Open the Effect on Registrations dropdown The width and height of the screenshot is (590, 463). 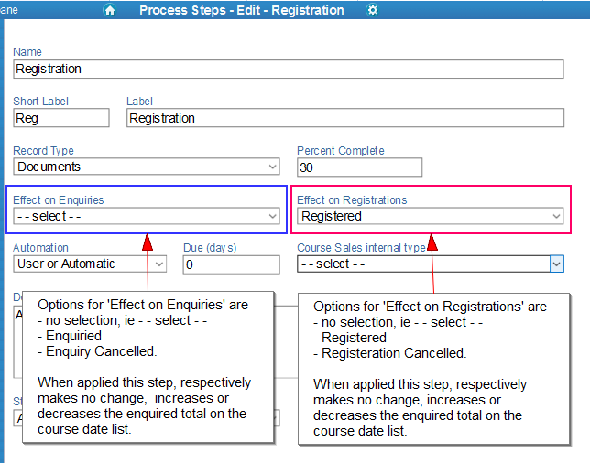click(431, 216)
